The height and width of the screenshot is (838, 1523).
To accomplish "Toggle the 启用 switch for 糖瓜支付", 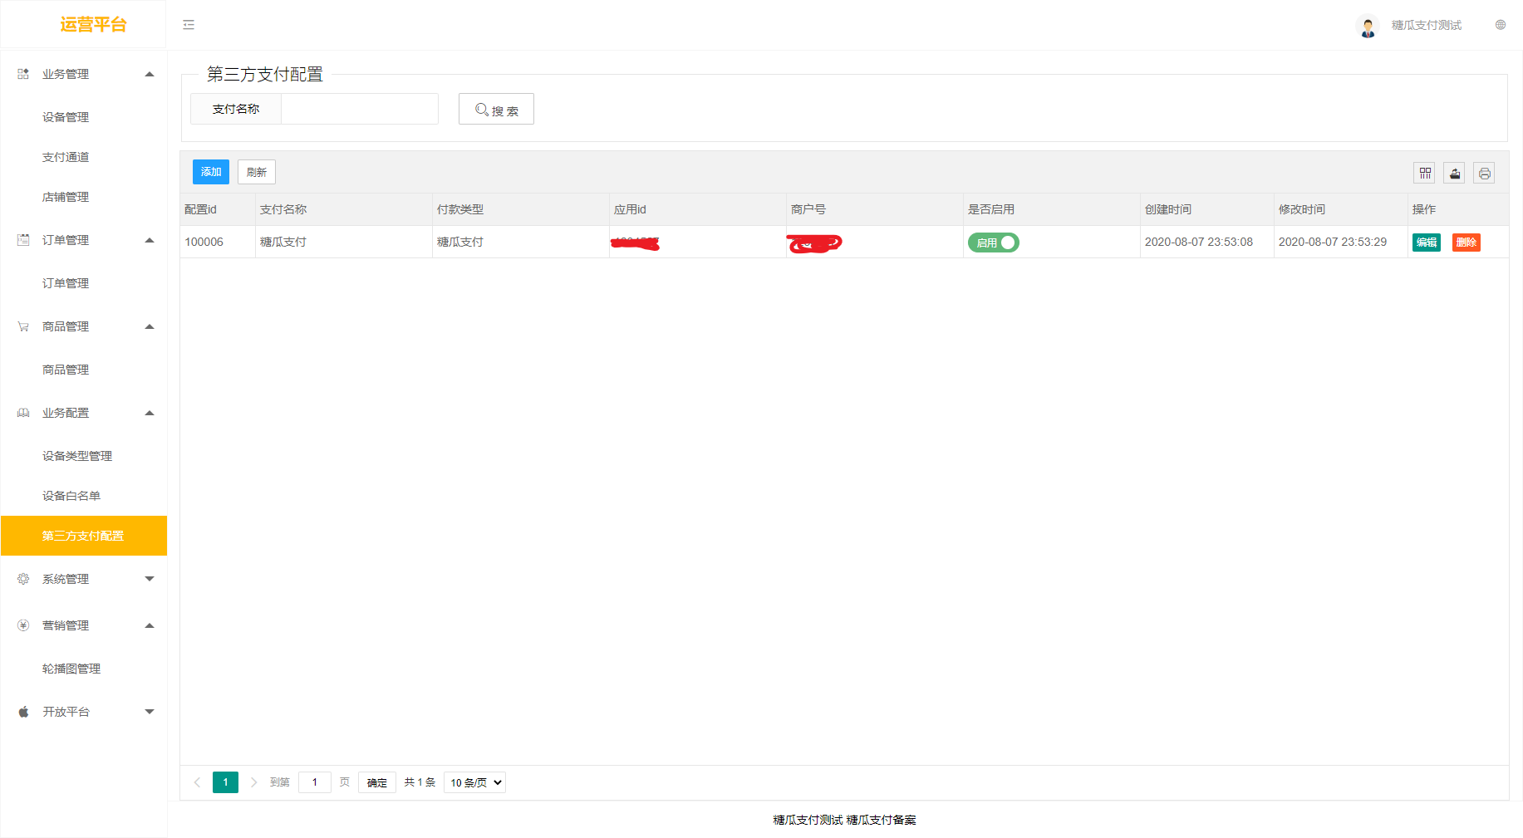I will point(993,243).
